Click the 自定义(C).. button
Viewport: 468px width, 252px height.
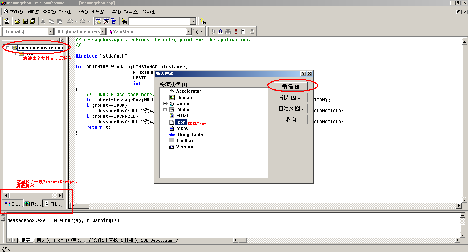point(291,108)
